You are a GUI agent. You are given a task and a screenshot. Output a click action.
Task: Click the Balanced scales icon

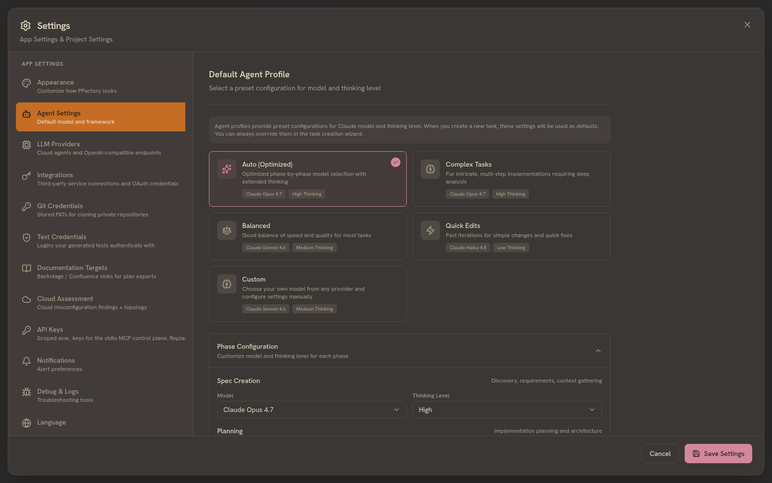point(227,230)
